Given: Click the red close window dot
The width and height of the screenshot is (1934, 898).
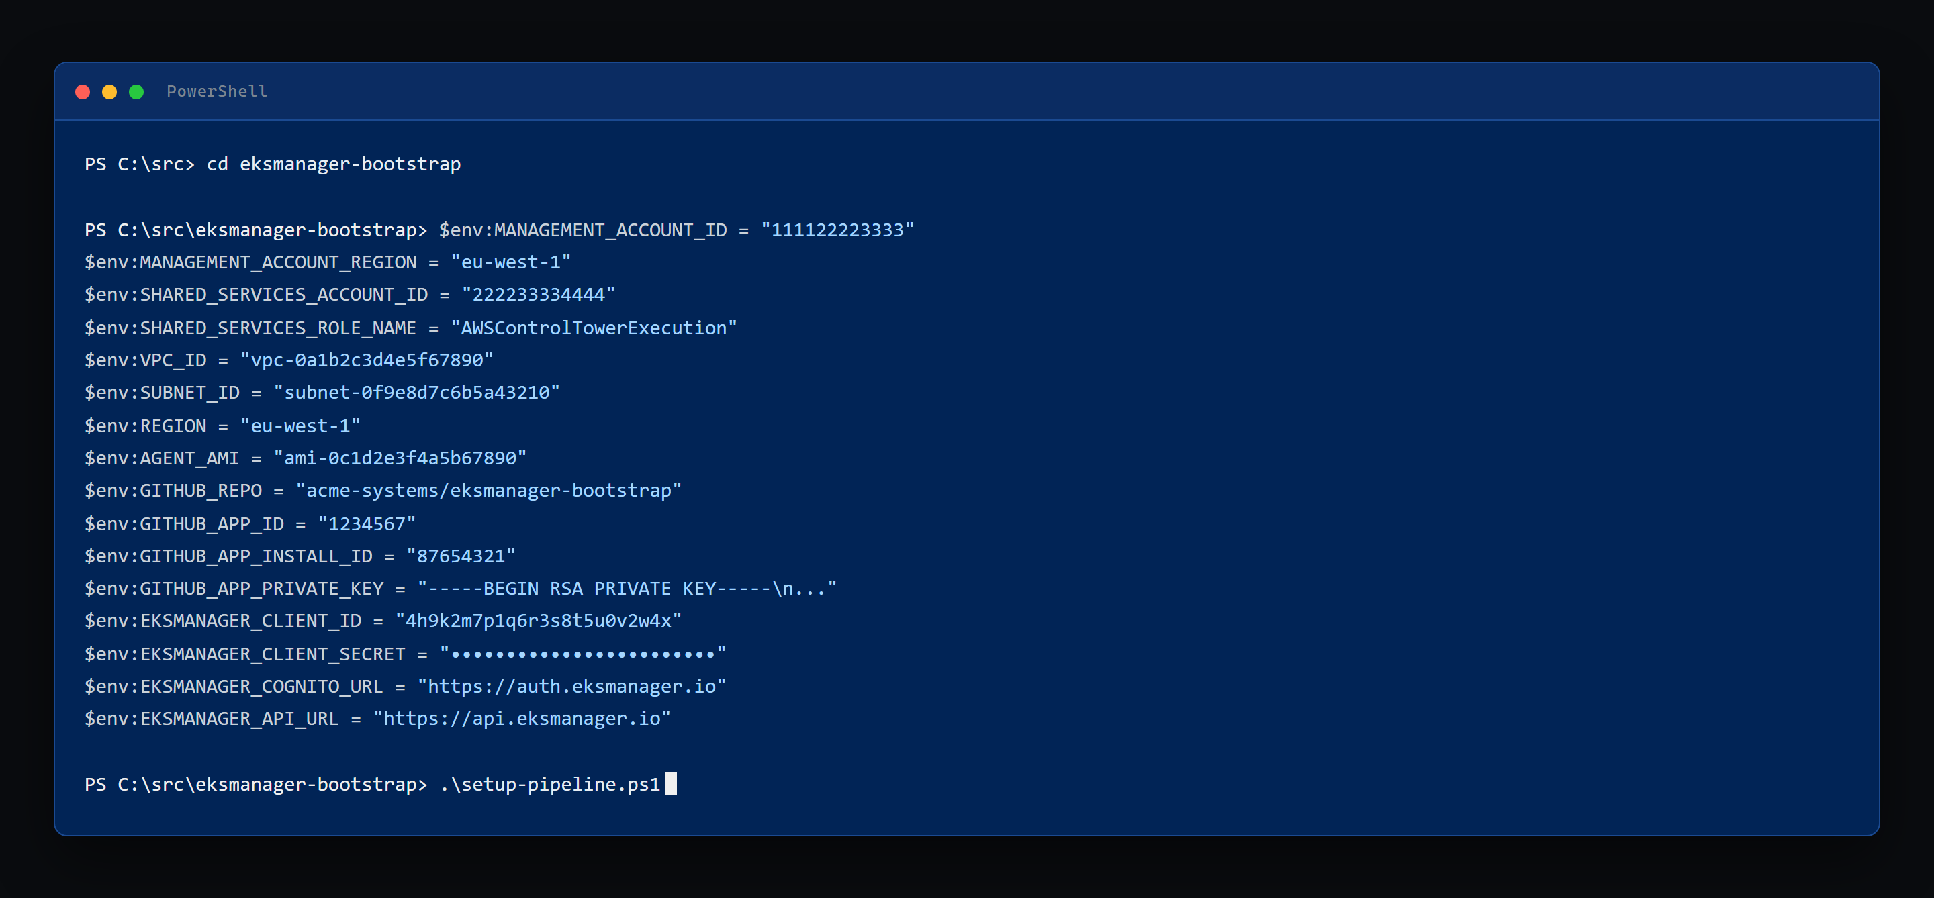Looking at the screenshot, I should coord(83,91).
